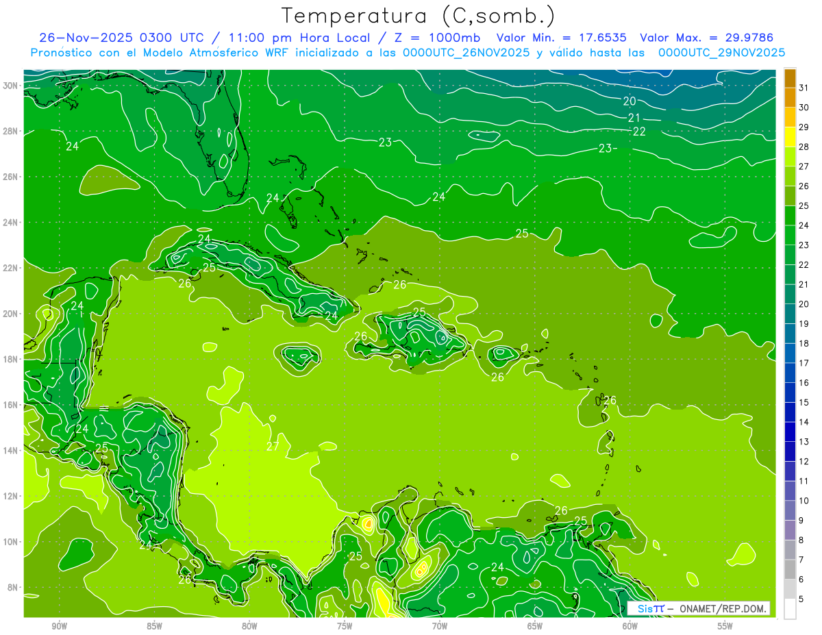Screen dimensions: 822x635
Task: Click the color scale label 14
Action: coord(804,422)
